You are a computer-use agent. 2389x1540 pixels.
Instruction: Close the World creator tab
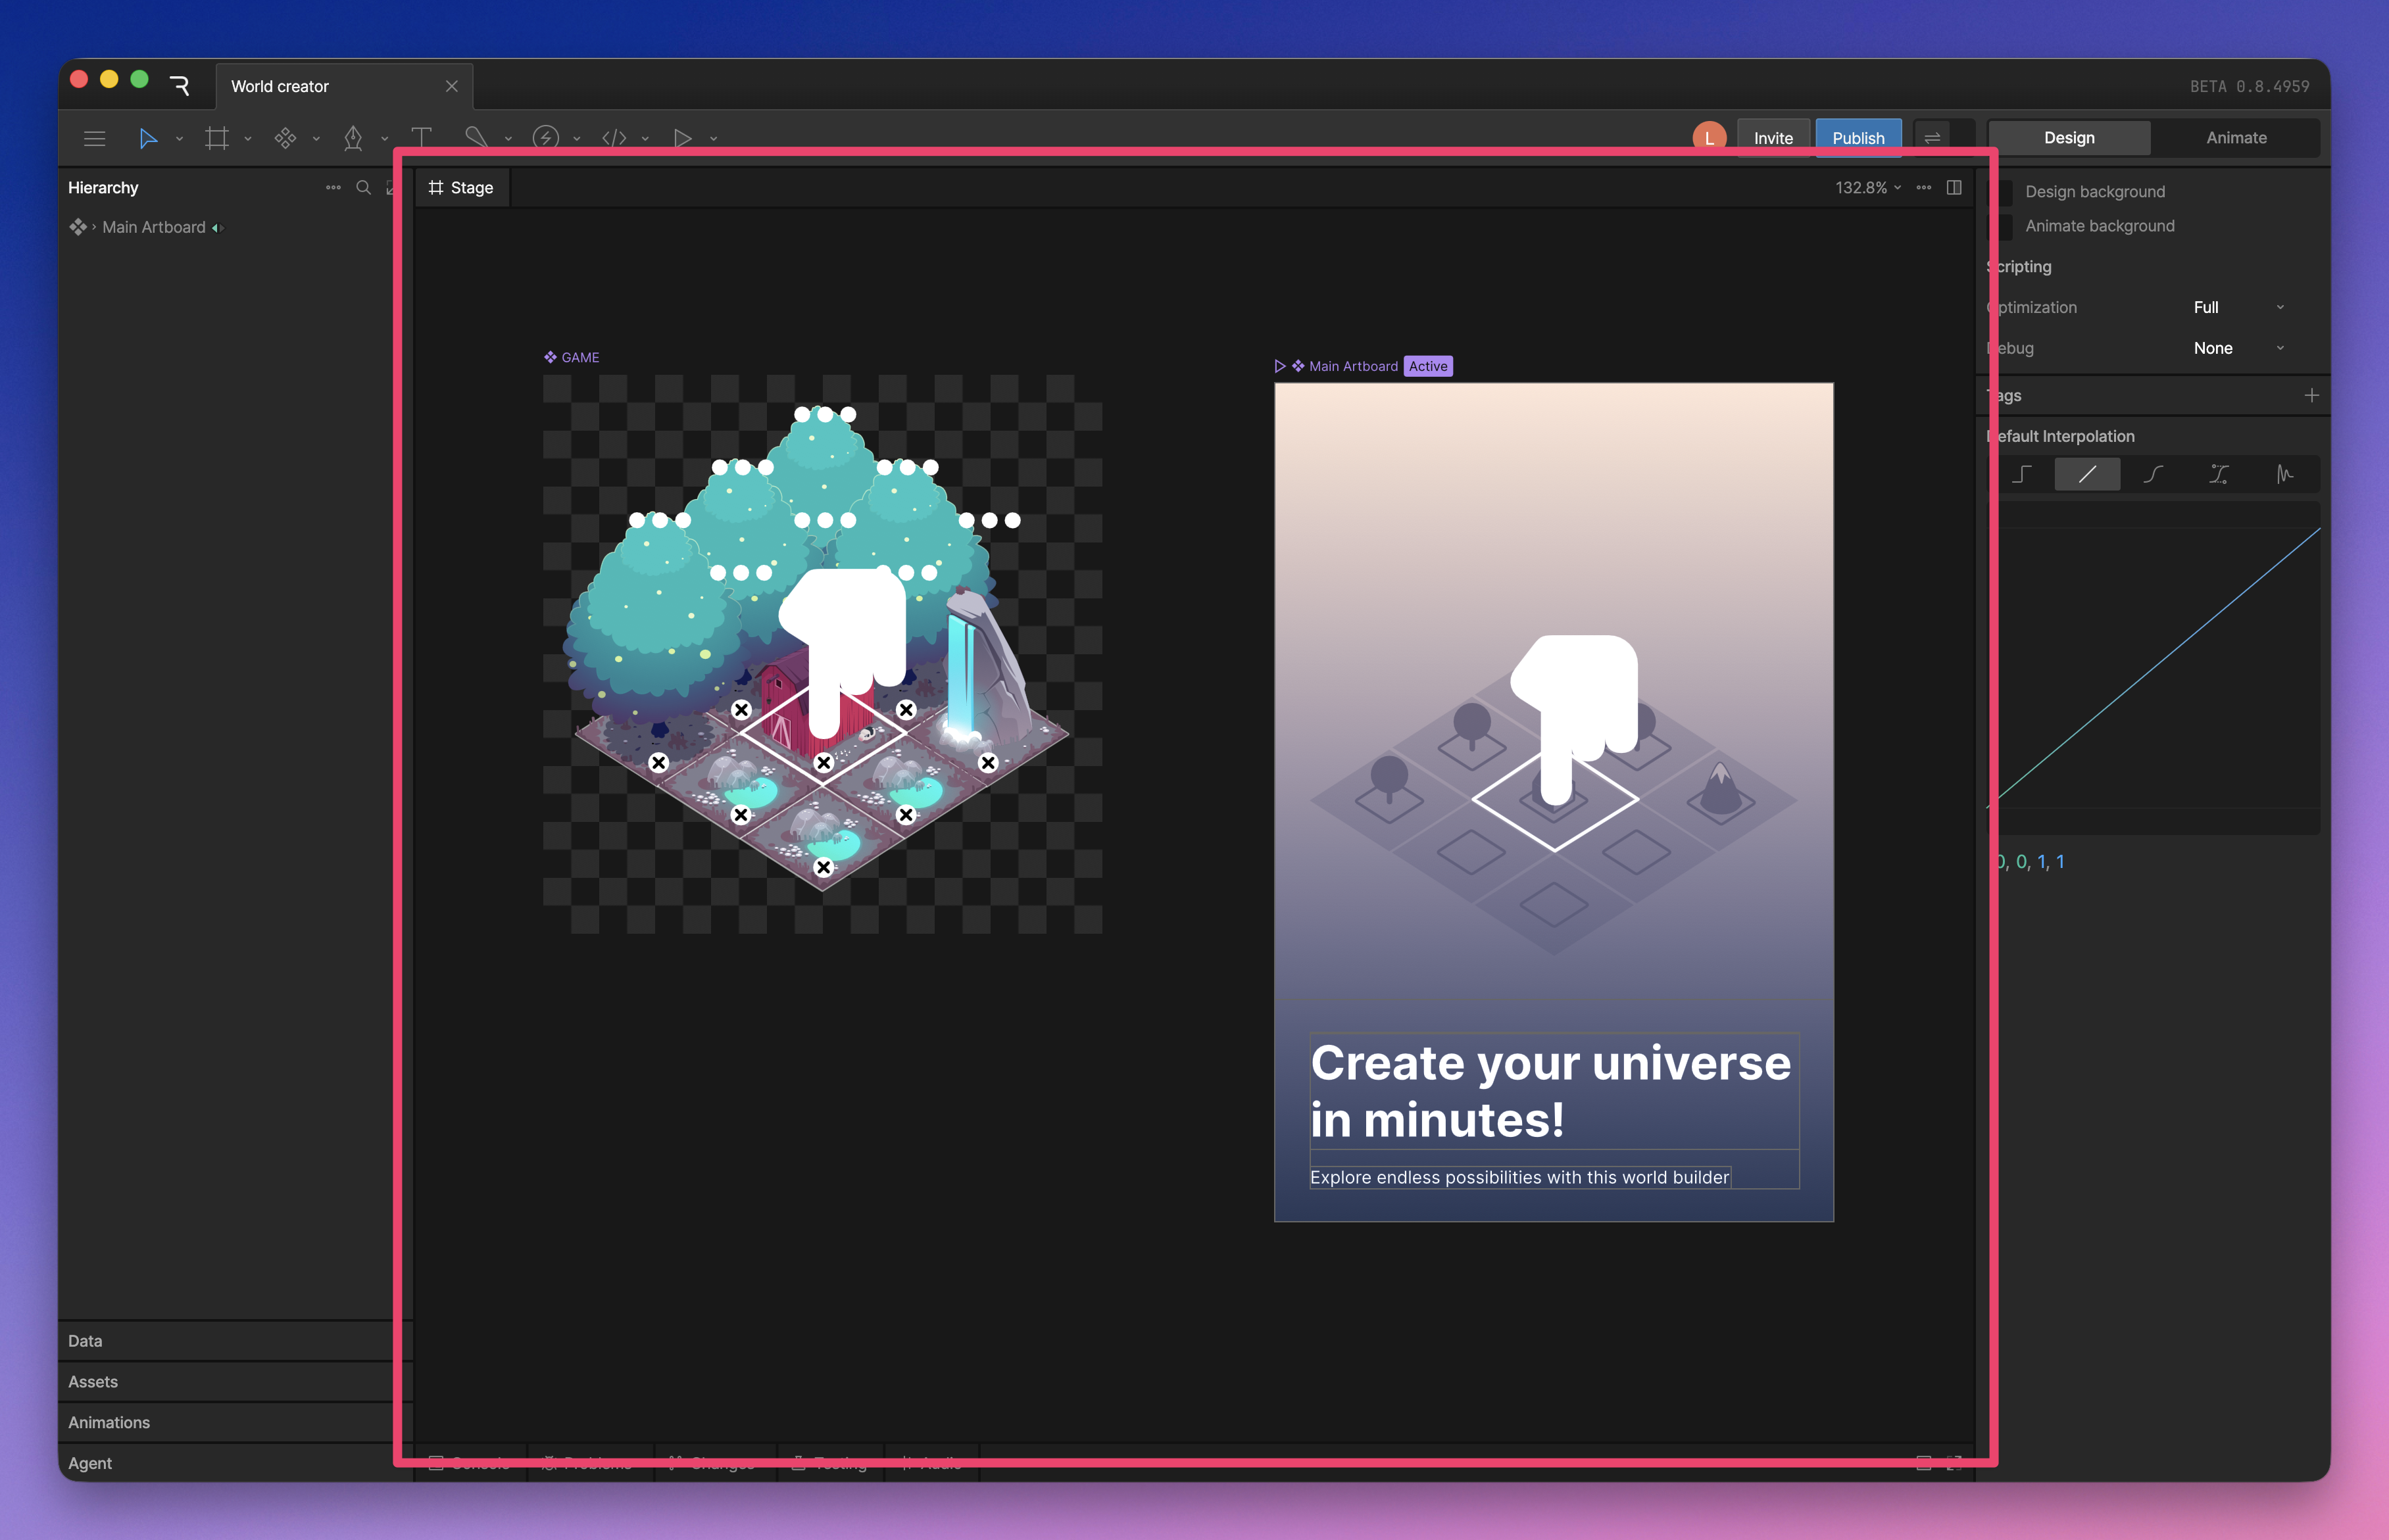(452, 86)
